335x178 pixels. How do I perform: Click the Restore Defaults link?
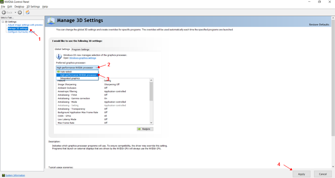click(319, 24)
